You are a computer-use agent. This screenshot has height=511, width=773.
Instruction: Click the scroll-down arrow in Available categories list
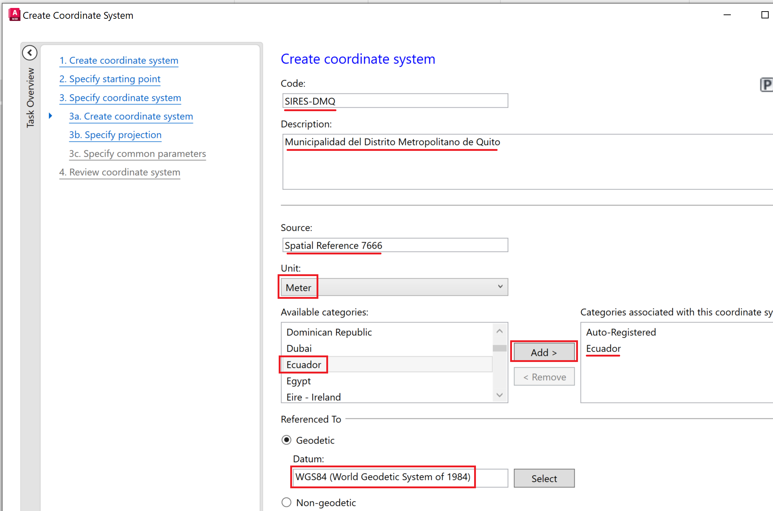coord(499,395)
